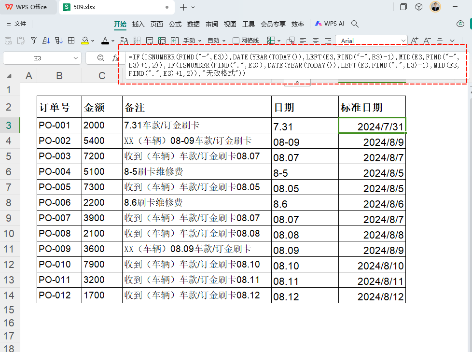This screenshot has height=352, width=472.
Task: Launch WPS AI assistant
Action: tap(329, 24)
